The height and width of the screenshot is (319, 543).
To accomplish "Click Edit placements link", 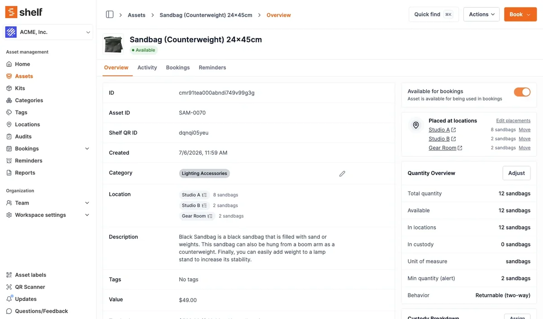I will click(x=513, y=121).
